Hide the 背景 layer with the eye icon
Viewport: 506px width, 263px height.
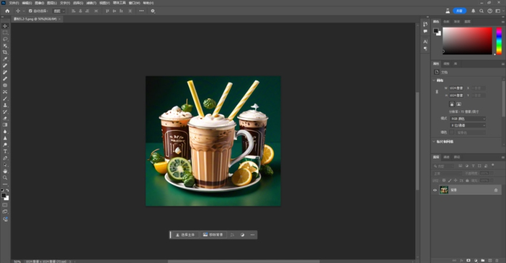[x=435, y=190]
